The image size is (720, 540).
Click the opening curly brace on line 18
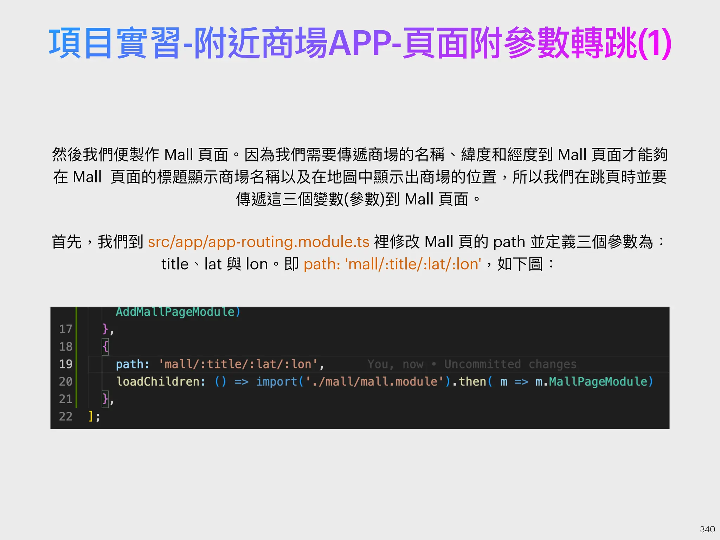(x=105, y=347)
